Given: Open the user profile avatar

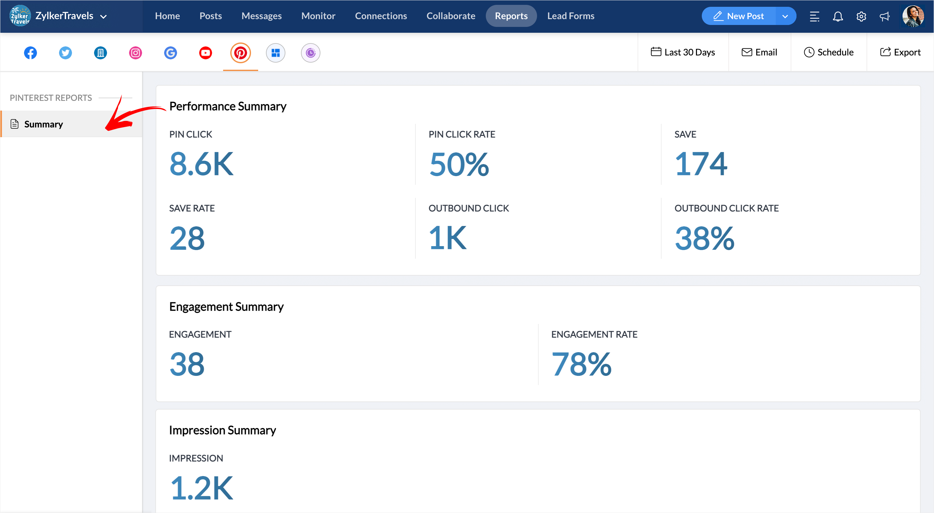Looking at the screenshot, I should tap(912, 16).
